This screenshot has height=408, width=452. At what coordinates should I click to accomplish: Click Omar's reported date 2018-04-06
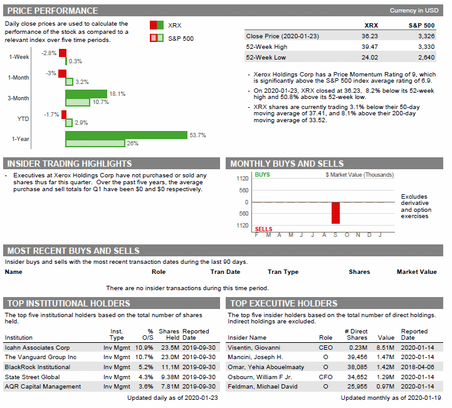click(x=418, y=367)
